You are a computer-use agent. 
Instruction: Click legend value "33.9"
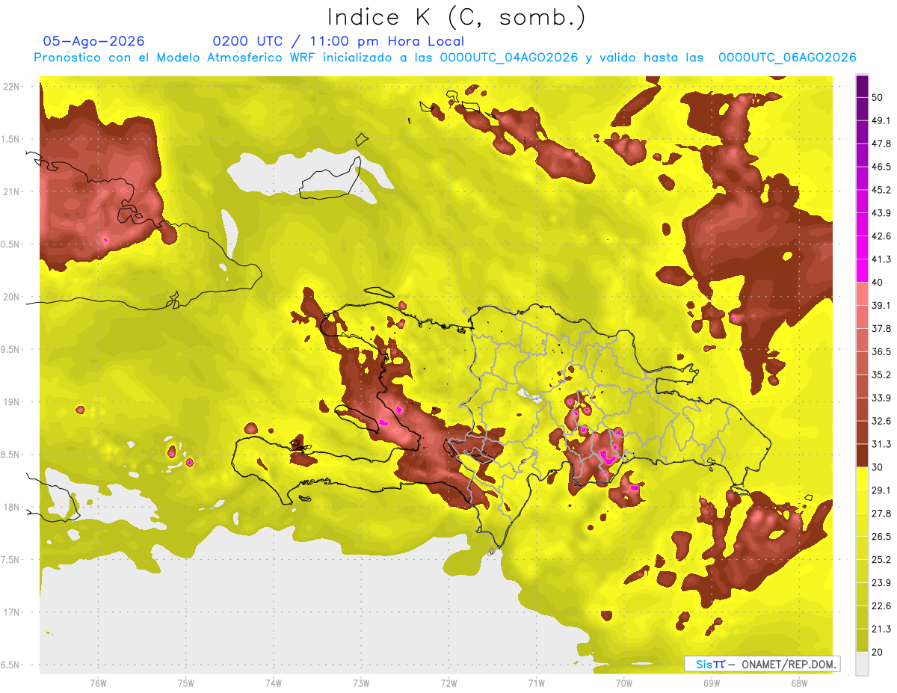click(x=881, y=398)
